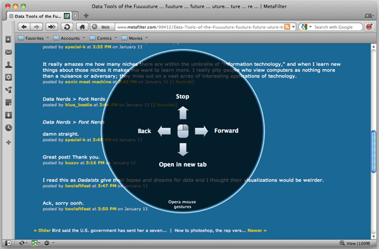
Task: Click the Opera Turbo status bar icon
Action: (47, 243)
